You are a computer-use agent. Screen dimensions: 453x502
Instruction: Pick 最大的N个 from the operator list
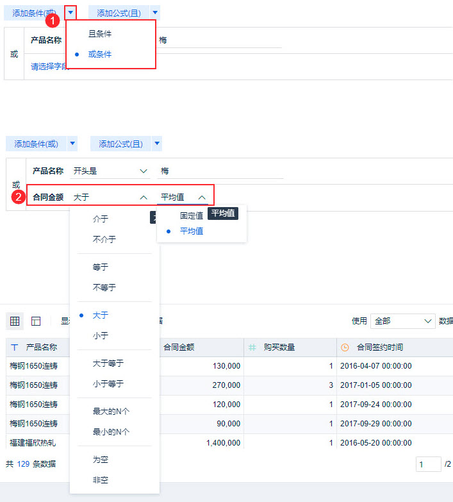click(x=111, y=411)
